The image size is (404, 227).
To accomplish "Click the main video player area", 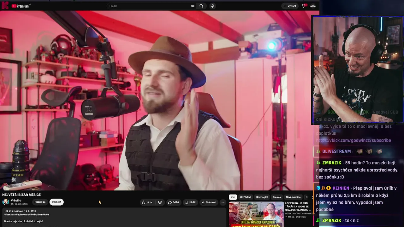I will pyautogui.click(x=159, y=100).
